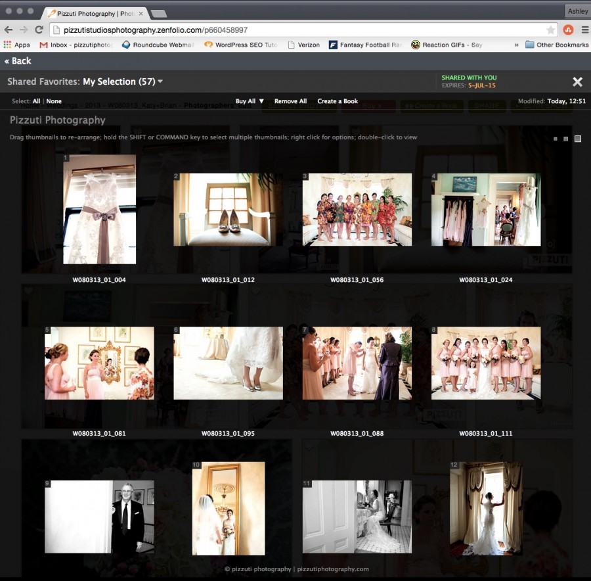The image size is (591, 581).
Task: Select bride at window thumbnail number 12
Action: click(486, 509)
